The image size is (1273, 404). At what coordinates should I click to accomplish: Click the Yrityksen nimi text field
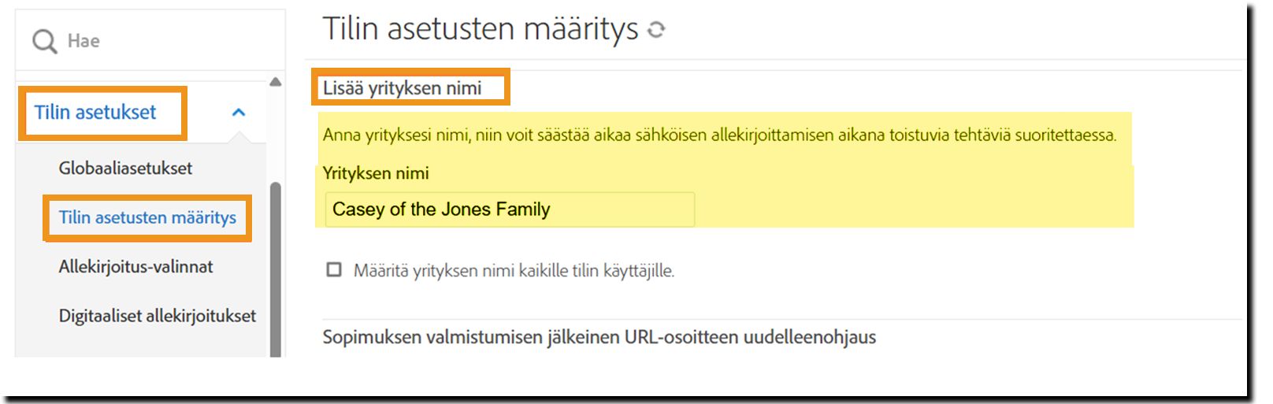(509, 209)
